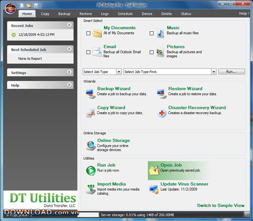Click the None to Report text
Image resolution: width=253 pixels, height=221 pixels.
tap(30, 58)
